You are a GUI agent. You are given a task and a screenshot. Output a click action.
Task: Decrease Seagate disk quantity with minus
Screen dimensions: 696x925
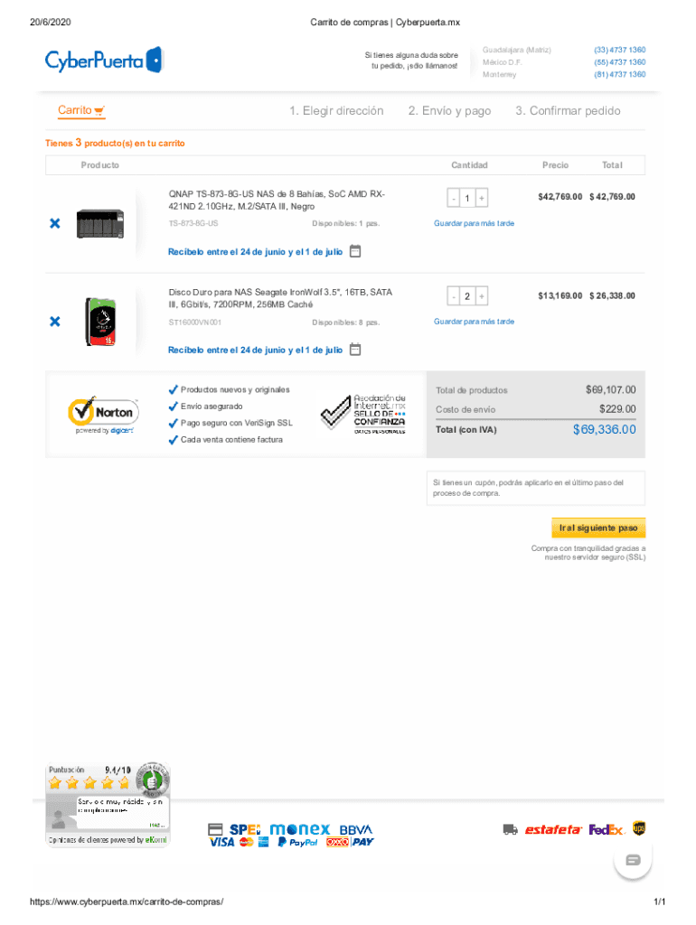pyautogui.click(x=454, y=296)
